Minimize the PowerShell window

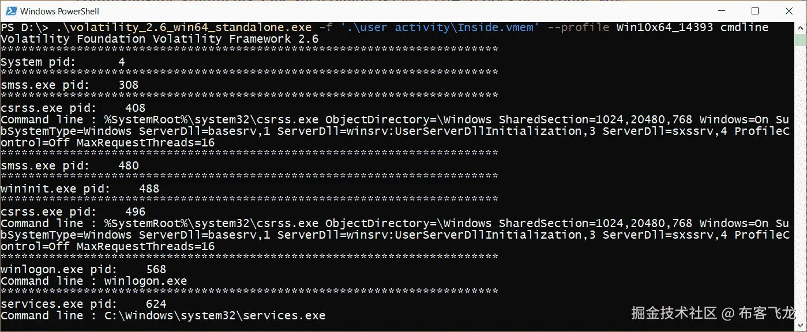click(722, 11)
